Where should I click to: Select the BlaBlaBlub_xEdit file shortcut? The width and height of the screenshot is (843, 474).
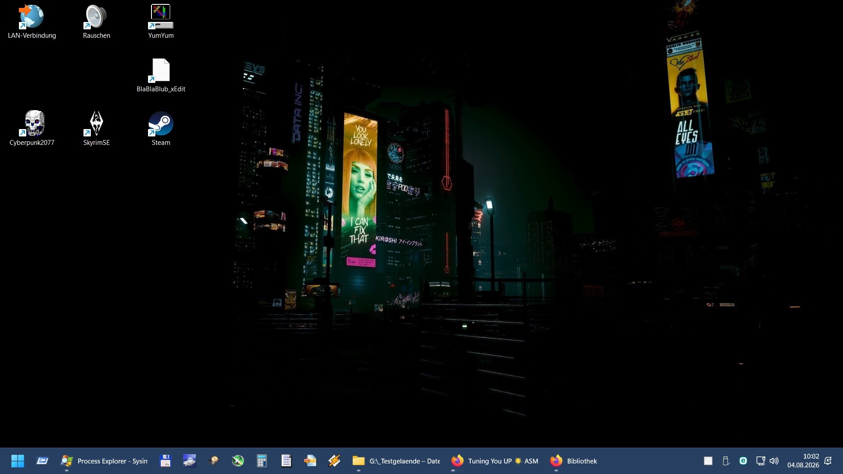coord(161,75)
